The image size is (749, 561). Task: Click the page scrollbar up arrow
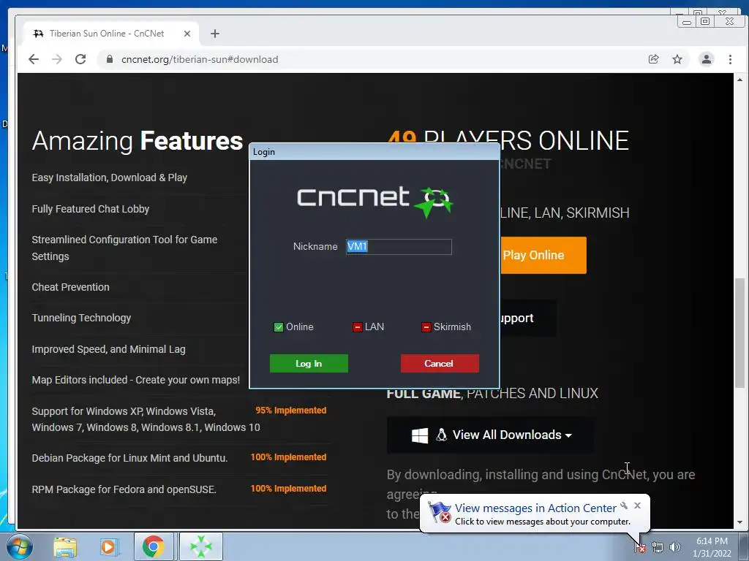point(739,79)
